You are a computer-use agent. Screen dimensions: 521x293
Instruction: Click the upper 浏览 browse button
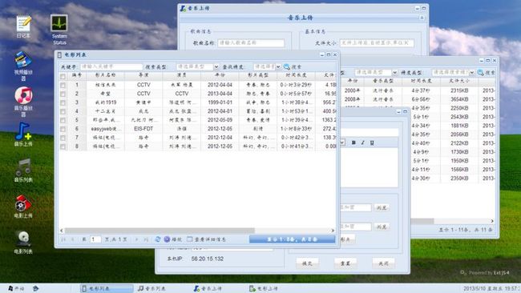click(382, 207)
